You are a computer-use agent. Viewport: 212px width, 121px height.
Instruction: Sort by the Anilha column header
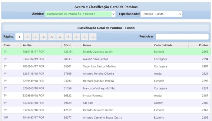click(27, 45)
